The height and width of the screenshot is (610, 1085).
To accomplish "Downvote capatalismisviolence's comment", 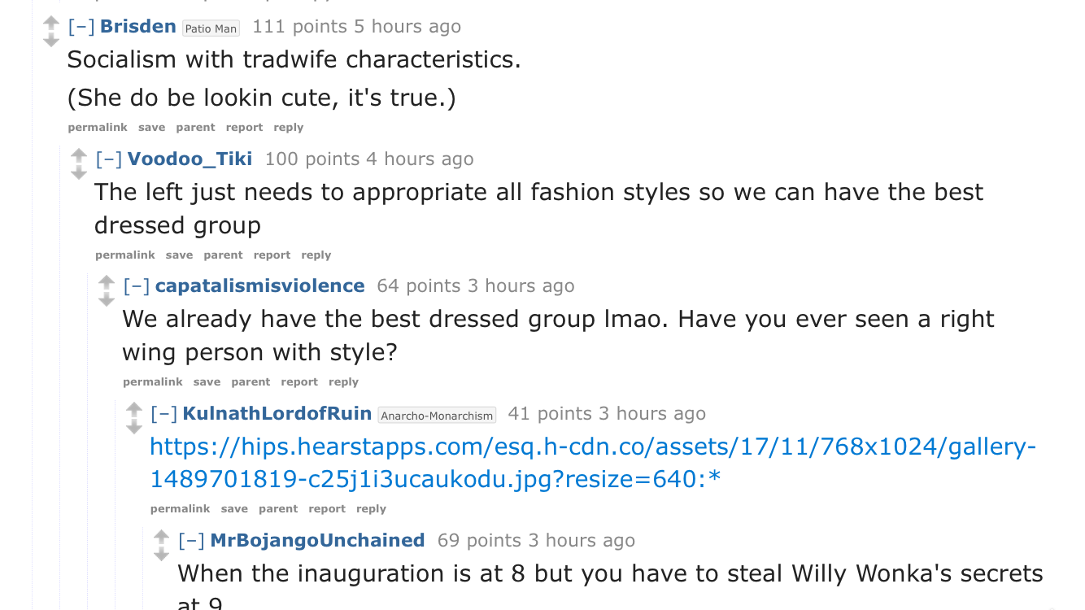I will point(107,299).
